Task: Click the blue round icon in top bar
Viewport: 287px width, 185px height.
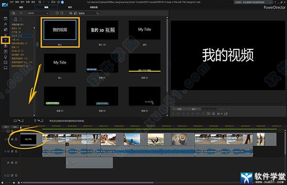Action: pyautogui.click(x=62, y=2)
